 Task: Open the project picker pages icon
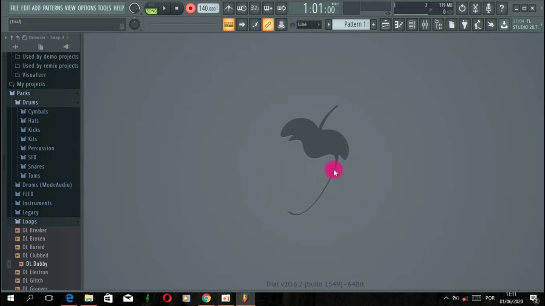click(x=451, y=25)
